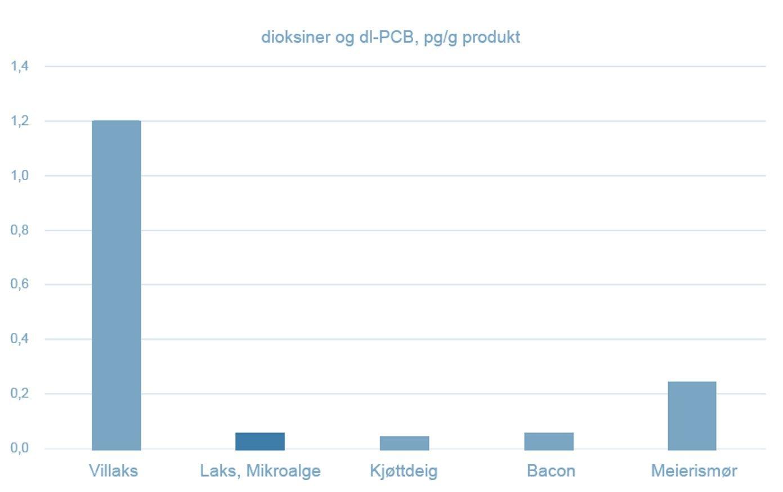Click the Meierismør bar

692,416
